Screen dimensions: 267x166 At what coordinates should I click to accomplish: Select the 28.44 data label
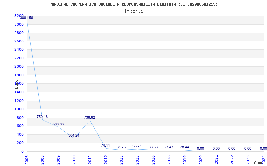(x=184, y=147)
